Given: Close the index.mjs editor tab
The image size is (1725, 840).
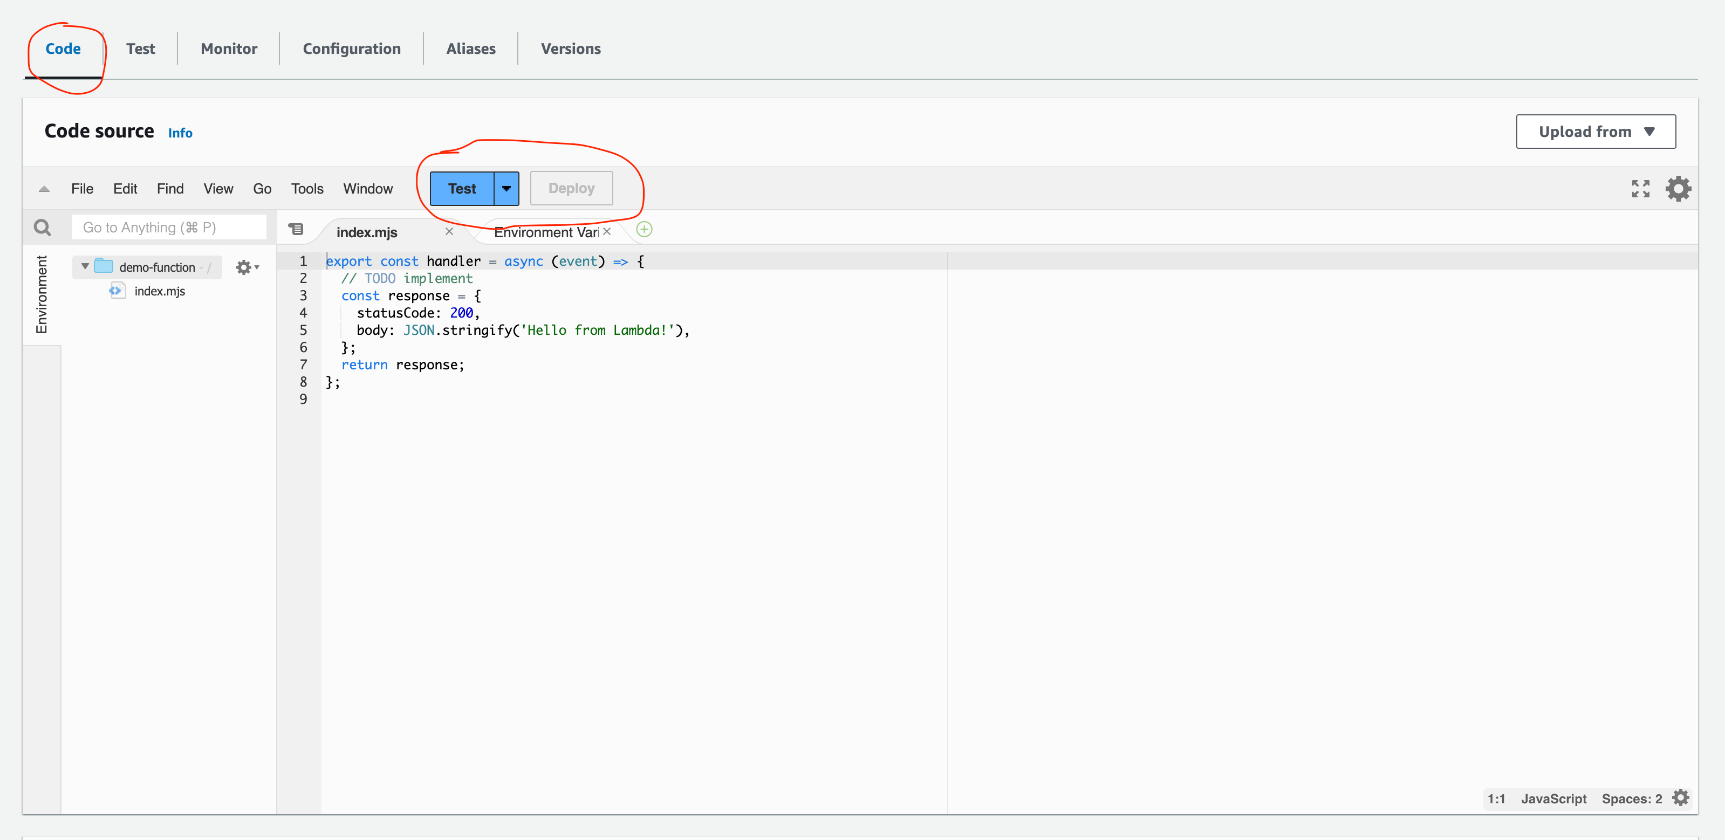Looking at the screenshot, I should 449,232.
